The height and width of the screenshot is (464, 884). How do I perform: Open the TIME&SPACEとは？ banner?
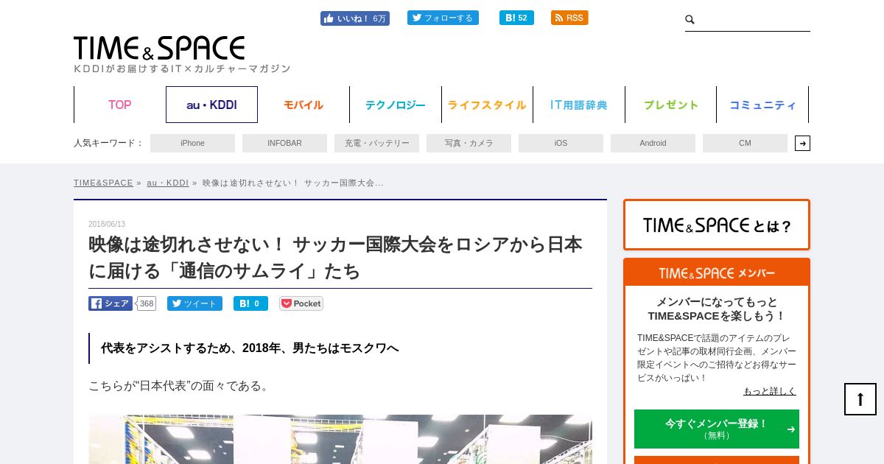click(x=717, y=225)
